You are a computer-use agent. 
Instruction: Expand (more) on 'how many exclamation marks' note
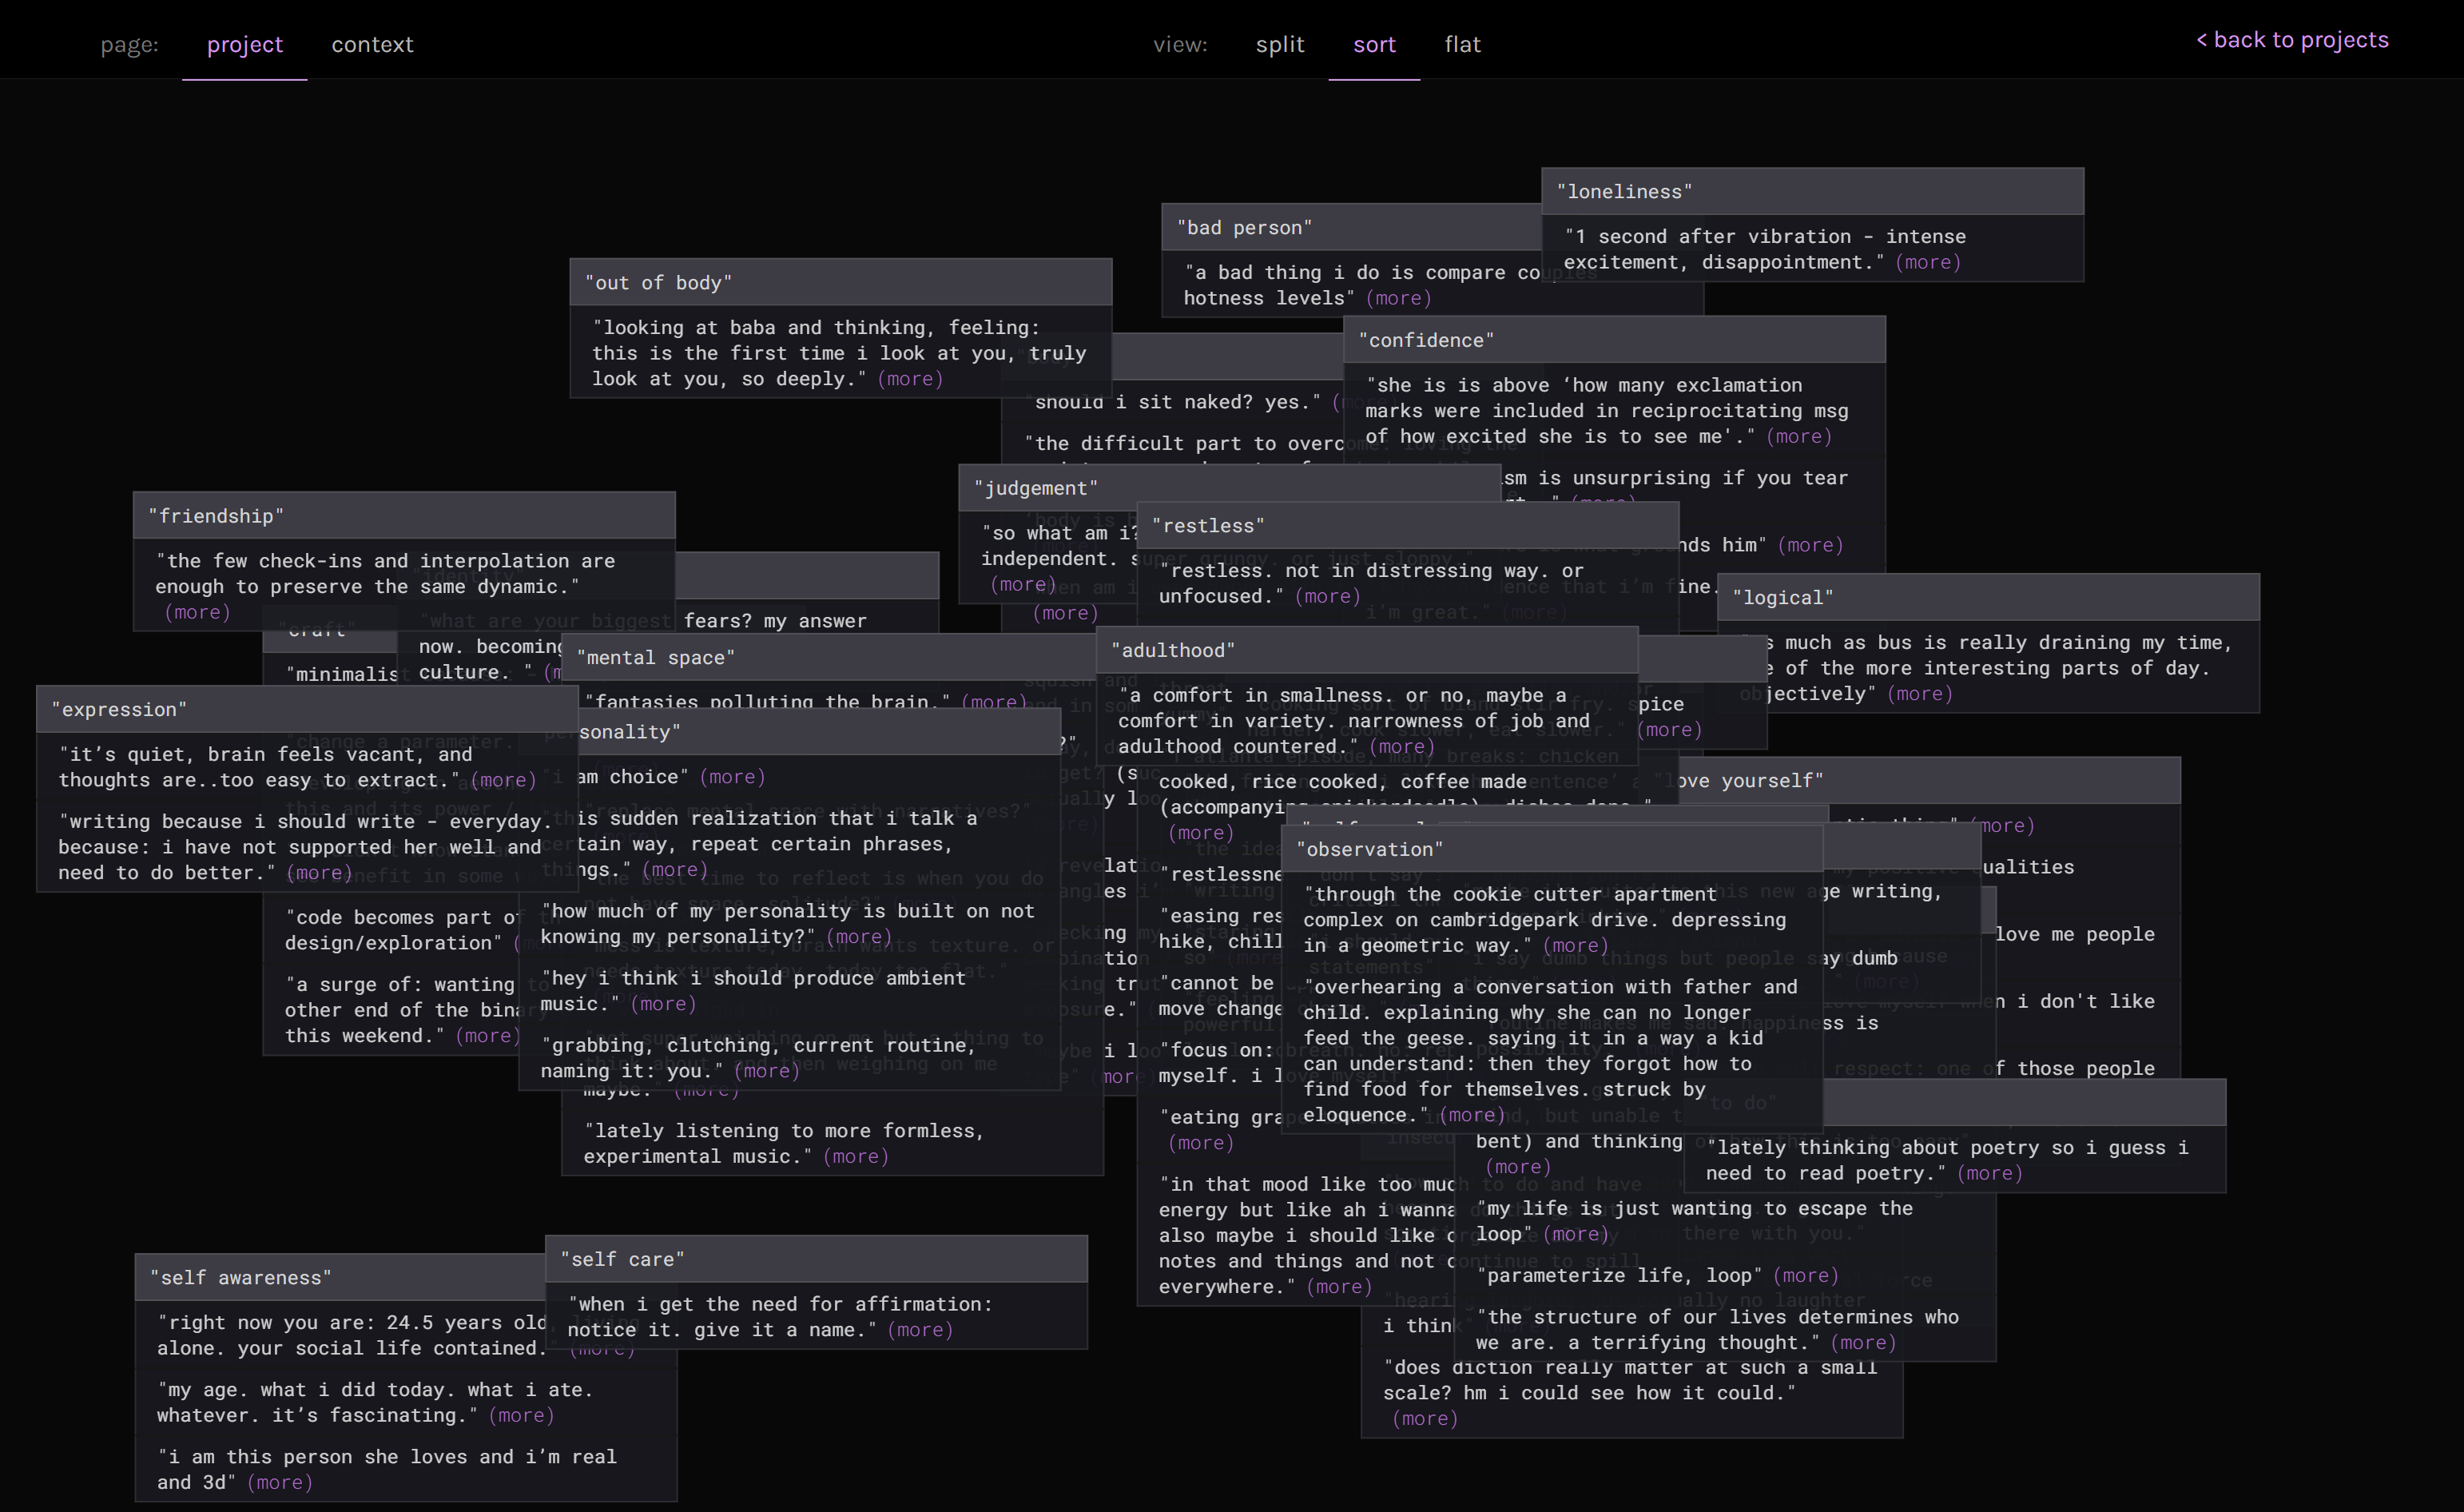[x=1799, y=436]
